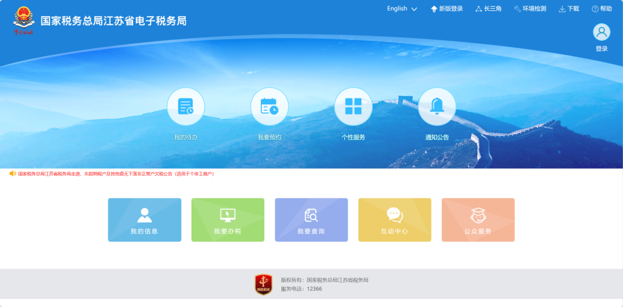Click the 登录 user avatar icon
Screen dimensions: 623x307
(602, 32)
